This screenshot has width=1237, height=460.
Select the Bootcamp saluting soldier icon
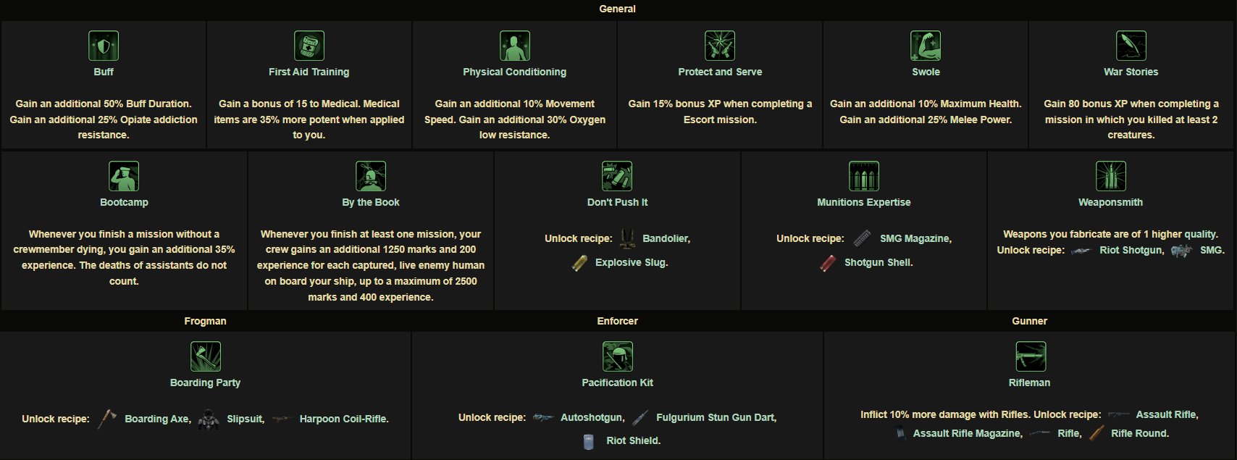[124, 176]
